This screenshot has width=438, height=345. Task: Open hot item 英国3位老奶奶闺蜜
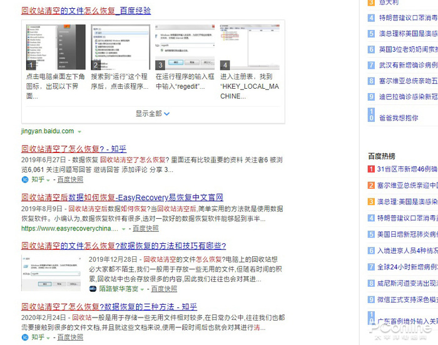[408, 49]
